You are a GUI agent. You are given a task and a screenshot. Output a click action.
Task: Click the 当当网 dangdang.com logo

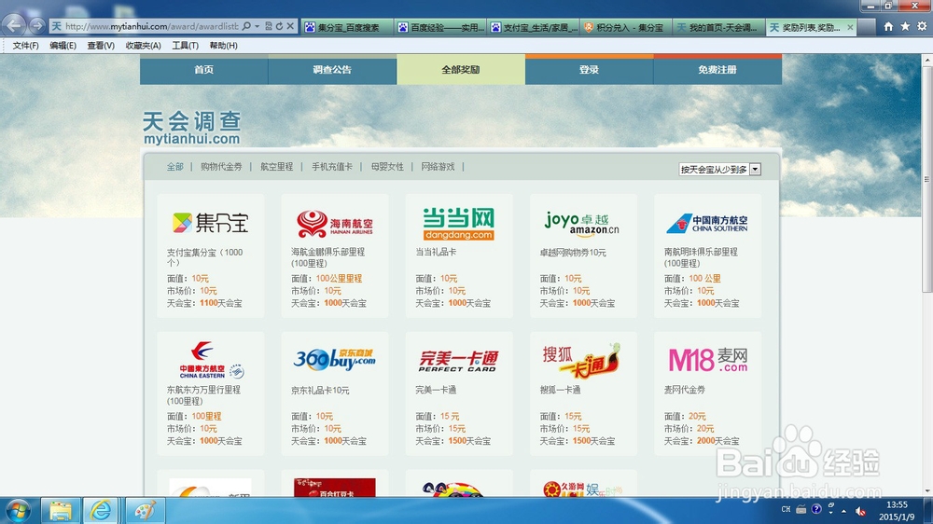coord(459,224)
